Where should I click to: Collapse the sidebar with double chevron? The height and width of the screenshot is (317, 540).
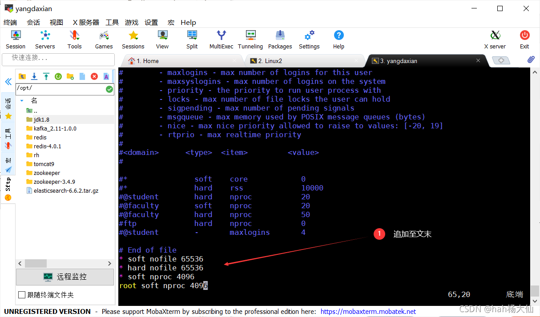pyautogui.click(x=8, y=82)
